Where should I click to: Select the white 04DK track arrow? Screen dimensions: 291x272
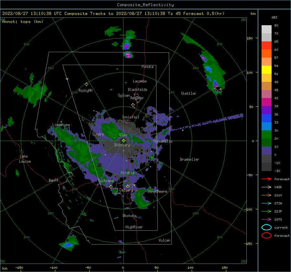[x=266, y=187]
